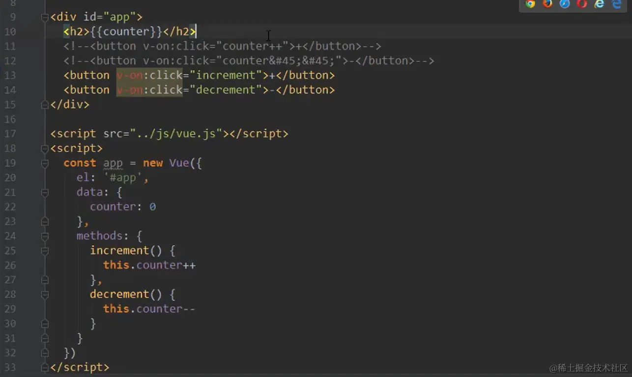Click line number 29 in the gutter
This screenshot has width=632, height=377.
10,309
